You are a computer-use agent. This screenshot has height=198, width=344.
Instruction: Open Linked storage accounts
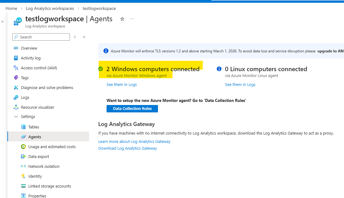[x=50, y=186]
